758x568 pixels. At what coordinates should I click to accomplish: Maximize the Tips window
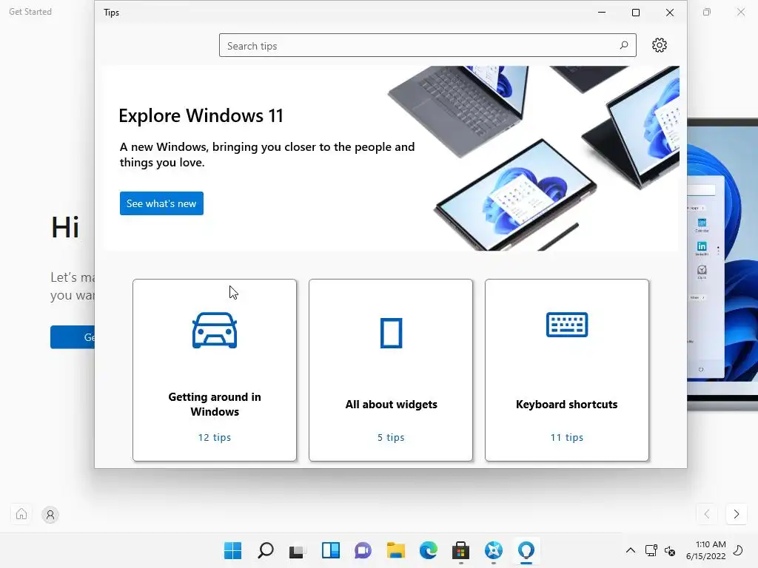(636, 13)
